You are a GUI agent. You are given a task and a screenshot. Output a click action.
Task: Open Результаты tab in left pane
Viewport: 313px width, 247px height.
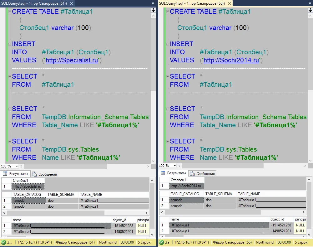(16, 174)
